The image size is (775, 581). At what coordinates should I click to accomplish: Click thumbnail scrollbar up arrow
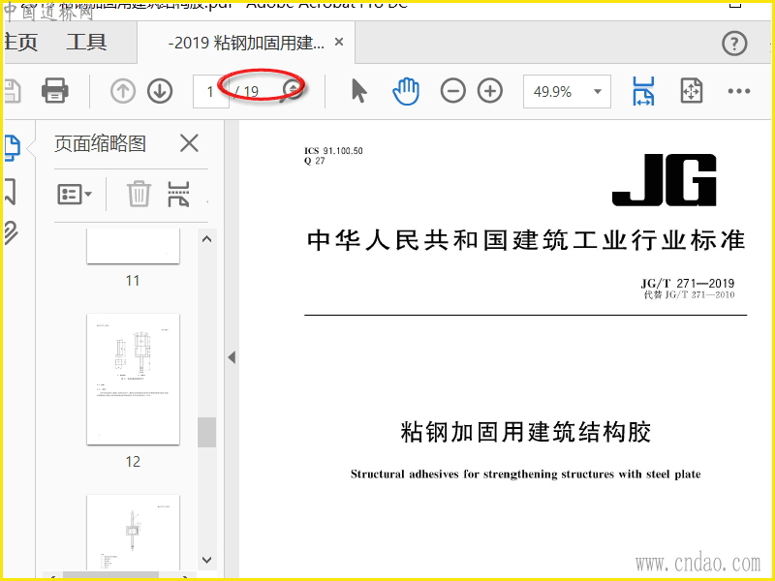tap(206, 239)
